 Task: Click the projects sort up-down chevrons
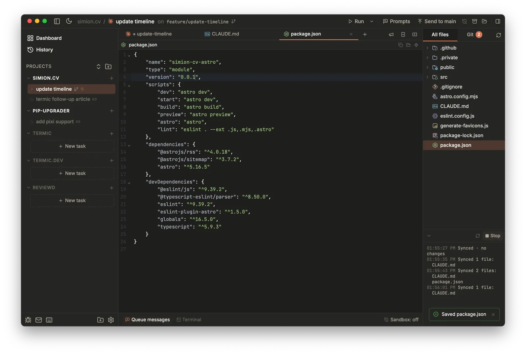[x=98, y=66]
